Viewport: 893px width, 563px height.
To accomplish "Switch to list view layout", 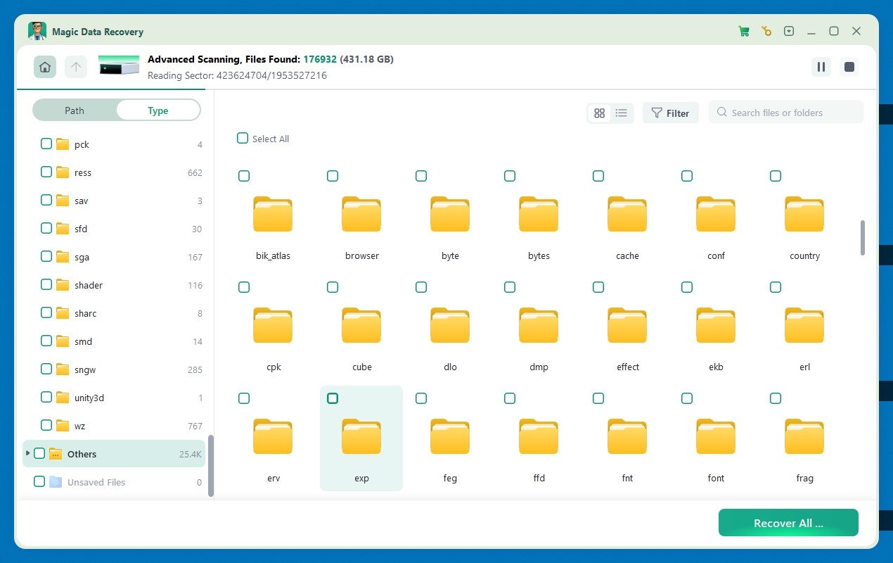I will click(x=621, y=113).
